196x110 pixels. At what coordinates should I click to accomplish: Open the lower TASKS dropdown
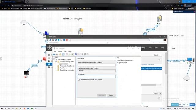click(x=157, y=93)
